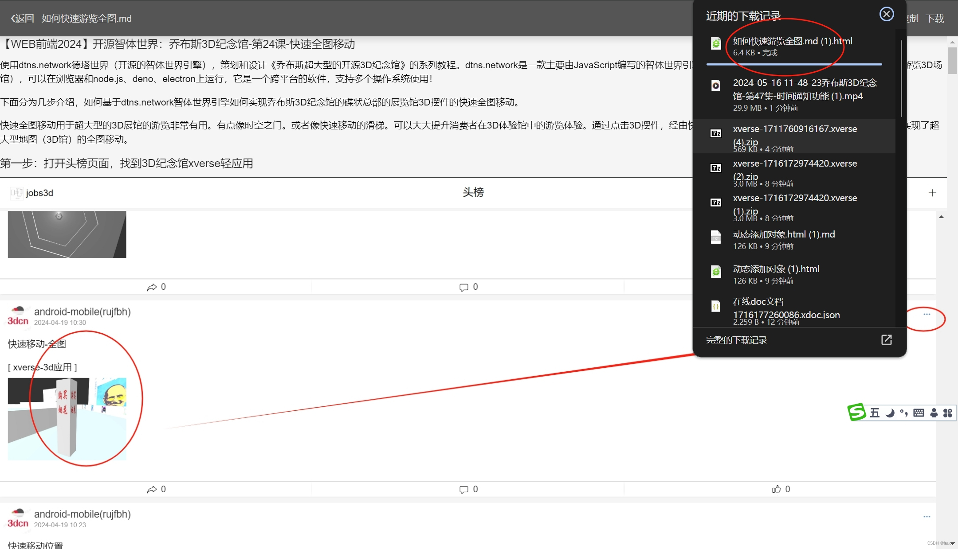Image resolution: width=958 pixels, height=549 pixels.
Task: Open the [ xverse-3d应用 ] link
Action: click(43, 367)
